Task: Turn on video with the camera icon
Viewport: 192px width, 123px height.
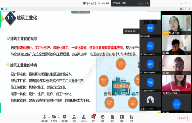Action: [x=54, y=118]
